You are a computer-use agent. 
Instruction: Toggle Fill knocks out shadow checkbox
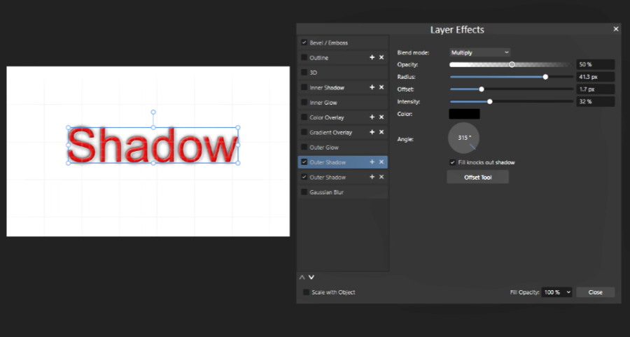[453, 162]
